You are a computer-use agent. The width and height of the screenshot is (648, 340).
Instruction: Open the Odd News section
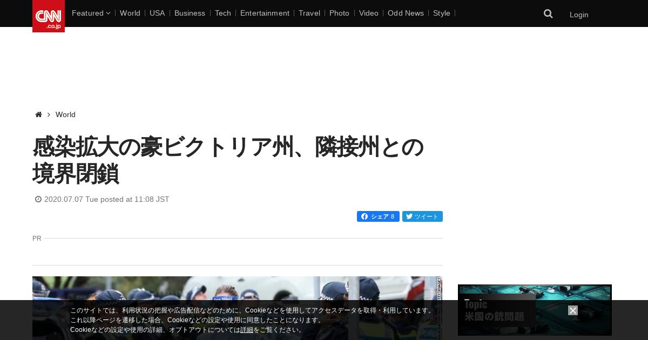pos(406,13)
